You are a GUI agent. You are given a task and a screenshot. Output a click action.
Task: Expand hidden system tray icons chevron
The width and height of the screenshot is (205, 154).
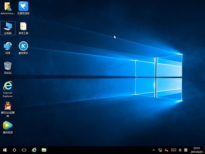(154, 150)
